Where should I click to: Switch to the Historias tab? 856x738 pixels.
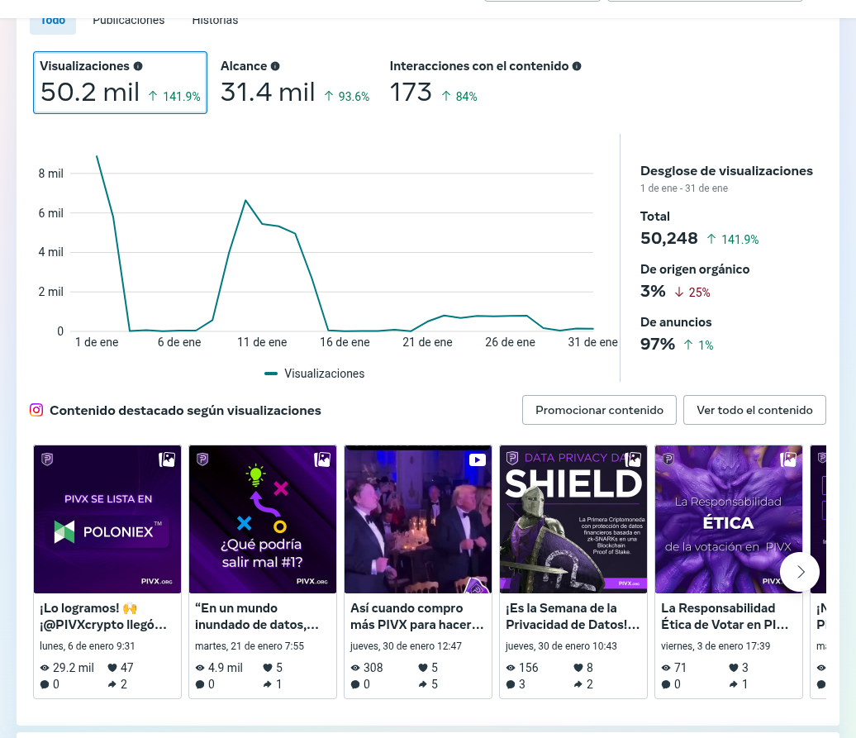pyautogui.click(x=215, y=20)
